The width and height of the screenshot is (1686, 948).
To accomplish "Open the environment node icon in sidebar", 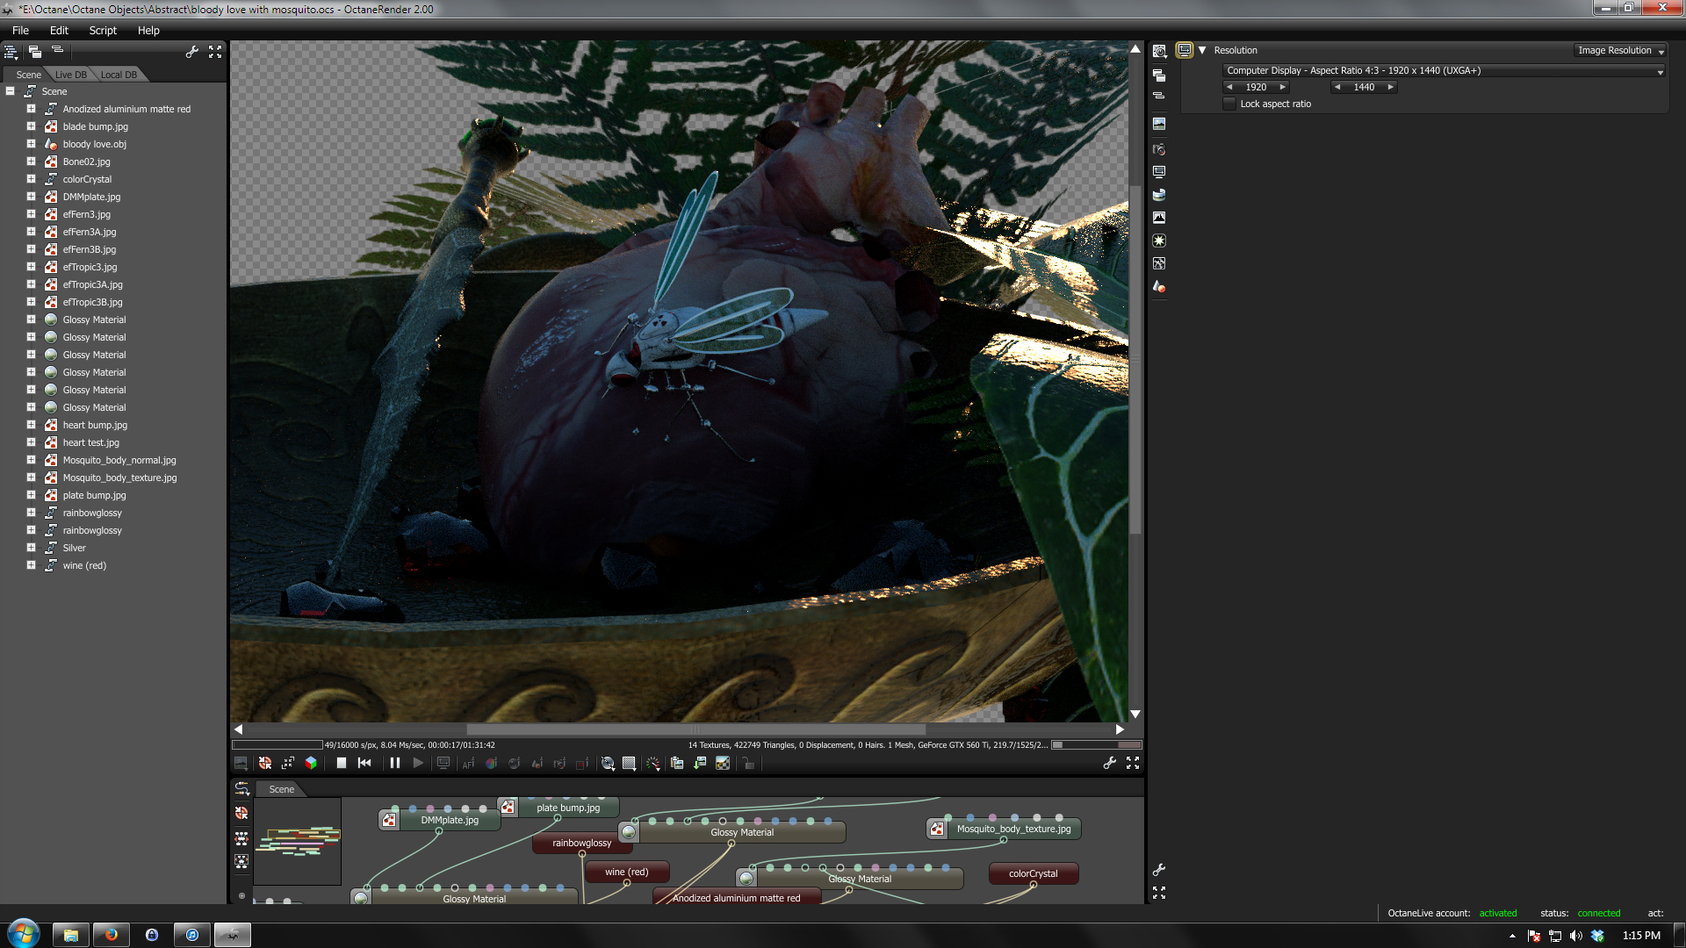I will pos(1159,195).
